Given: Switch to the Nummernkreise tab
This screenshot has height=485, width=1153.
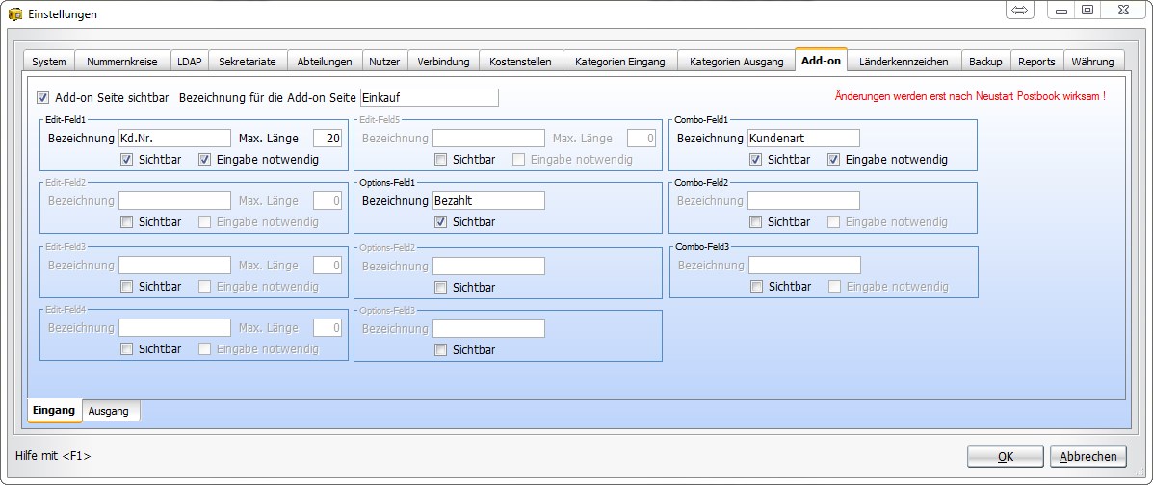Looking at the screenshot, I should pyautogui.click(x=122, y=62).
